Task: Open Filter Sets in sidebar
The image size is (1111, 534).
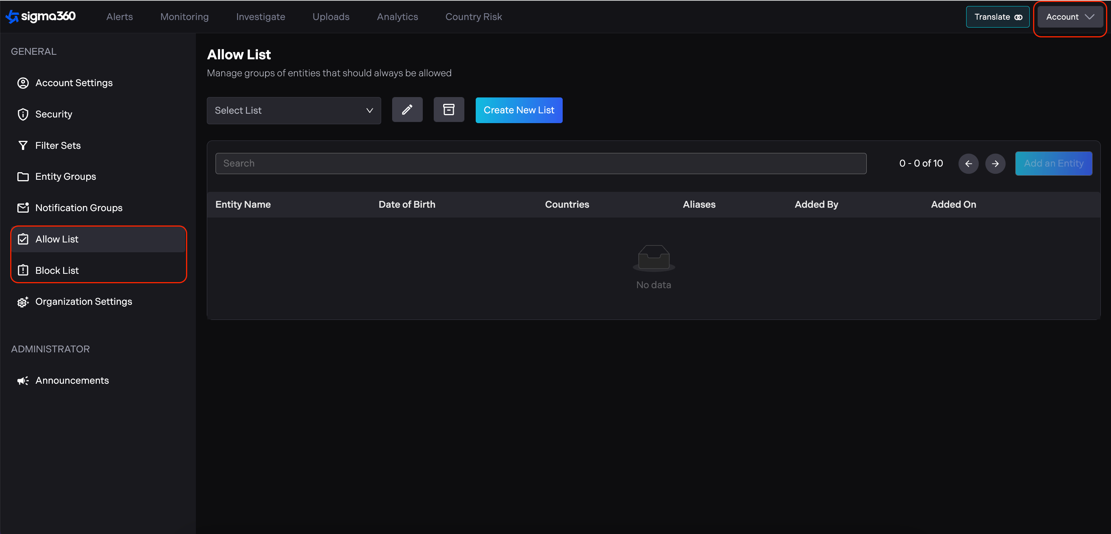Action: pyautogui.click(x=58, y=145)
